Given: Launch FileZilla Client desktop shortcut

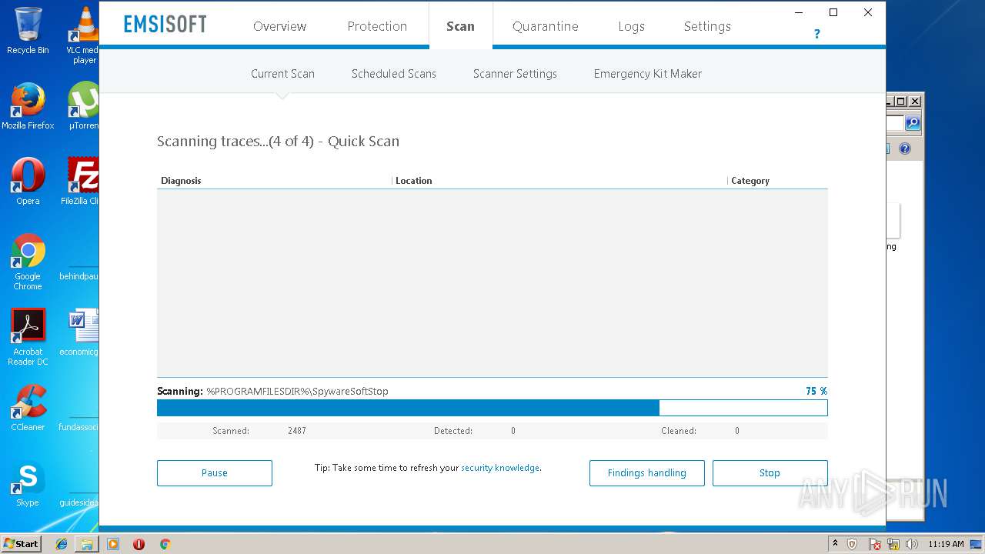Looking at the screenshot, I should tap(80, 182).
